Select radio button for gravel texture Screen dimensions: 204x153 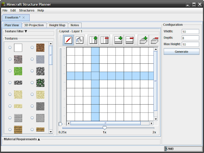pos(10,59)
